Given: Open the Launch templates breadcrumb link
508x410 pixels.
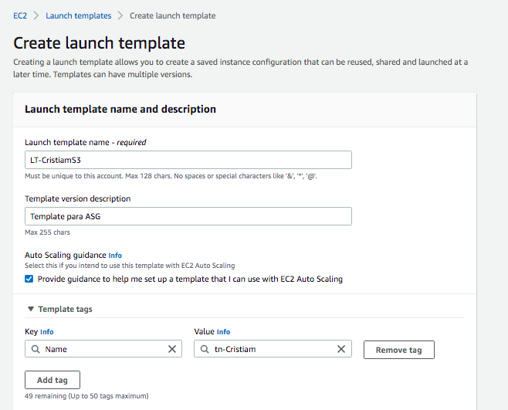Looking at the screenshot, I should coord(78,15).
